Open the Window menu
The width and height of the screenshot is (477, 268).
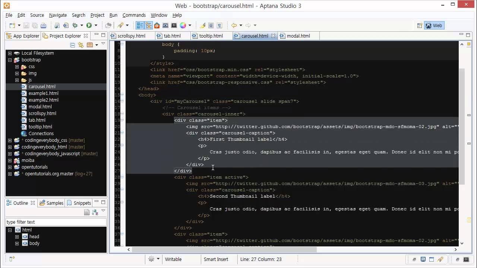[x=159, y=15]
